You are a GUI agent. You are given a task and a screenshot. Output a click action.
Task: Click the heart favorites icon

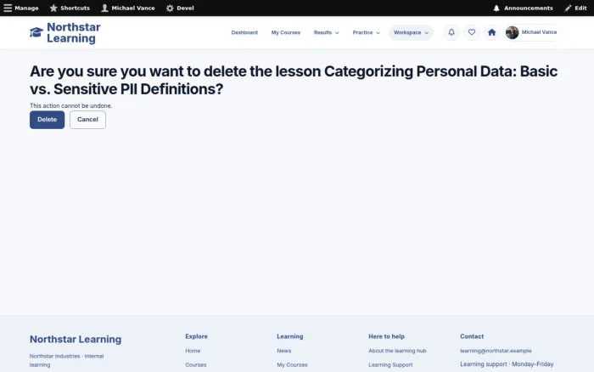pos(471,32)
